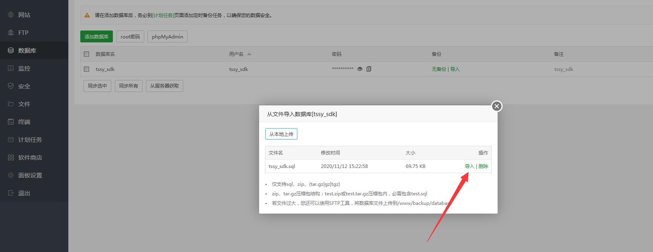Click the 监控 monitor icon in sidebar
653x252 pixels.
[11, 68]
